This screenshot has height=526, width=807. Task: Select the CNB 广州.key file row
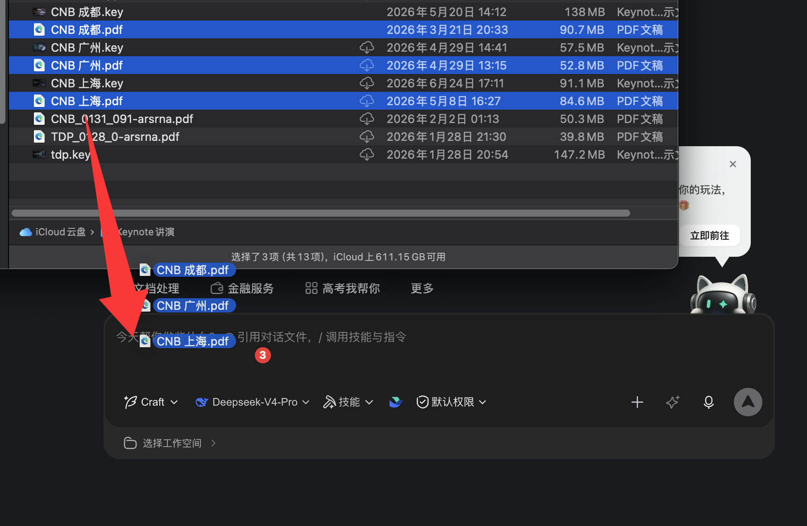[343, 48]
